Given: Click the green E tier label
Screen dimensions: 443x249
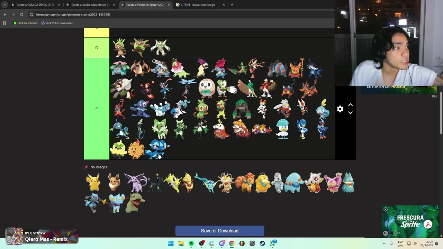Looking at the screenshot, I should click(x=97, y=109).
